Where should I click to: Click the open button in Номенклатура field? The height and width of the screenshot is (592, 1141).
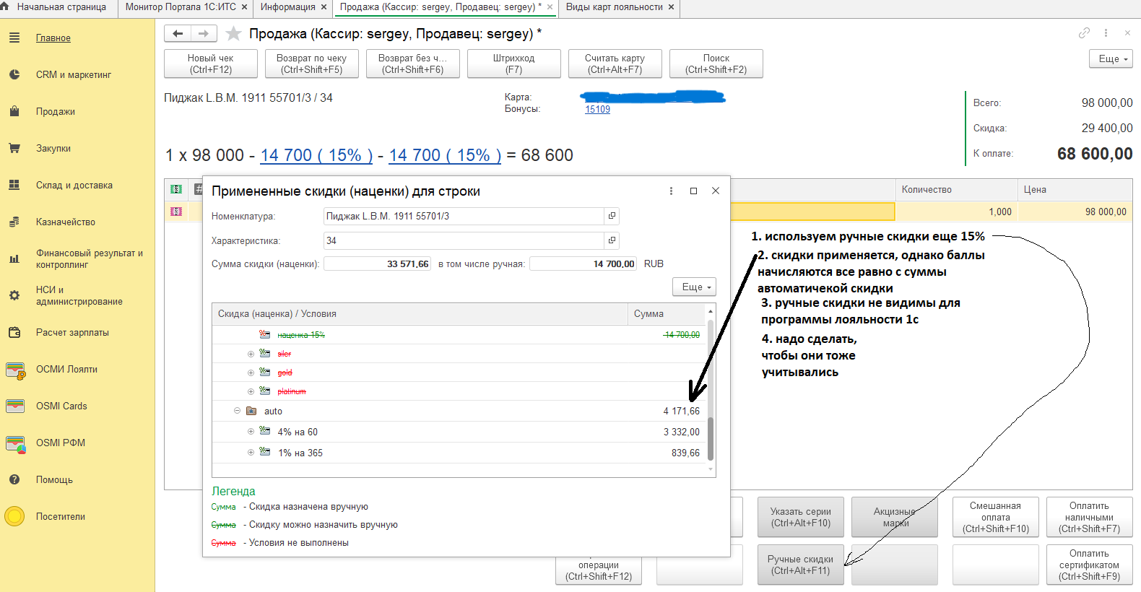coord(612,216)
